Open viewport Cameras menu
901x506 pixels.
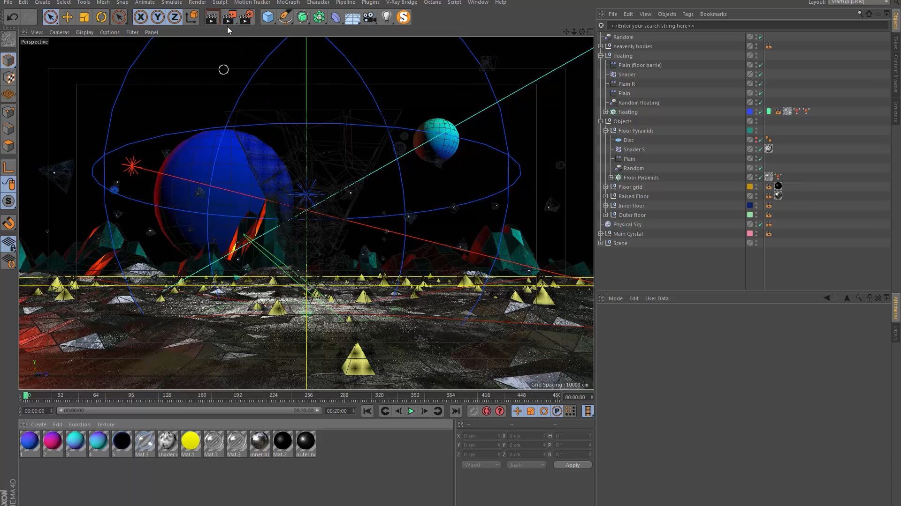point(59,32)
